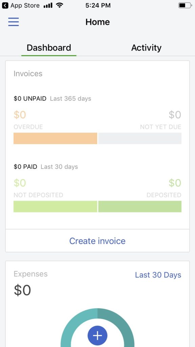Image resolution: width=195 pixels, height=347 pixels.
Task: Tap the Invoices card heading
Action: pyautogui.click(x=28, y=74)
